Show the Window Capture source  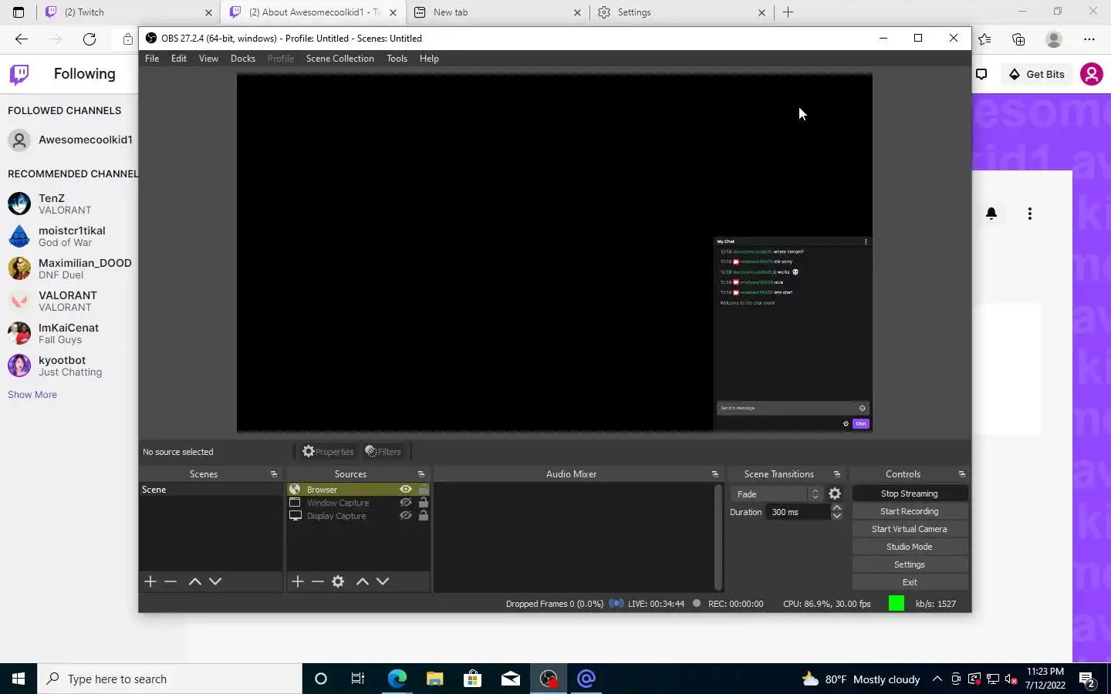pyautogui.click(x=406, y=503)
